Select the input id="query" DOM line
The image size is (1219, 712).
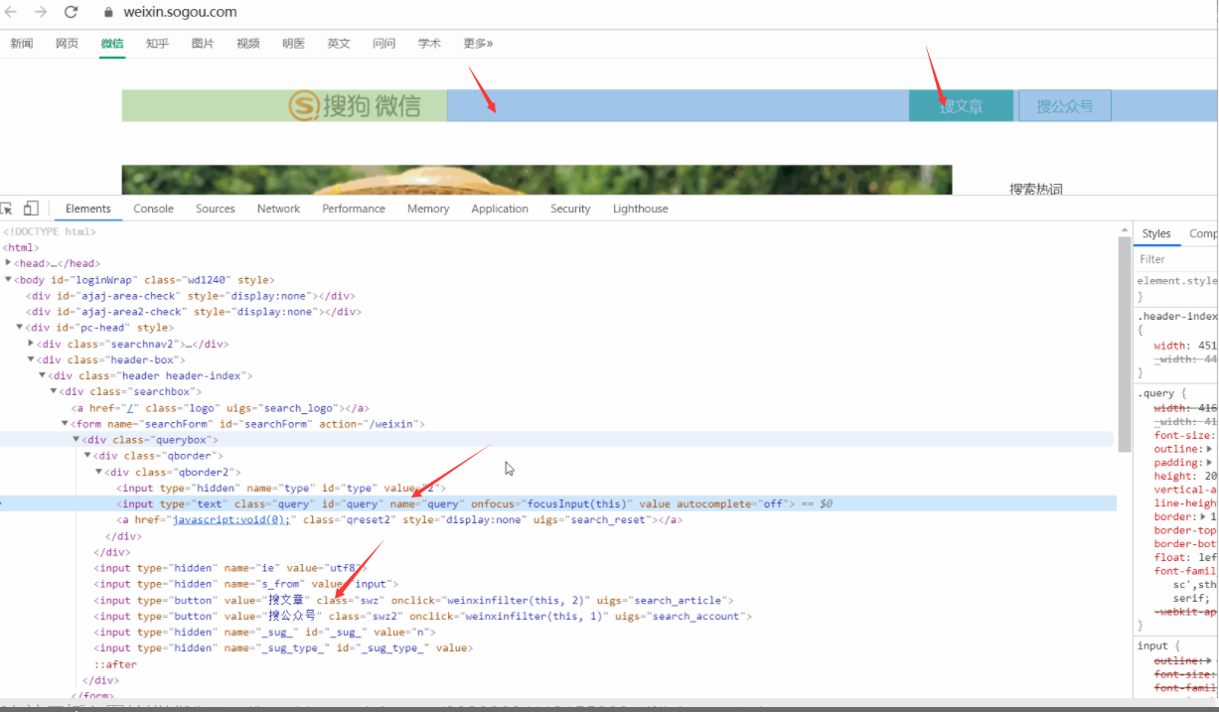[556, 503]
